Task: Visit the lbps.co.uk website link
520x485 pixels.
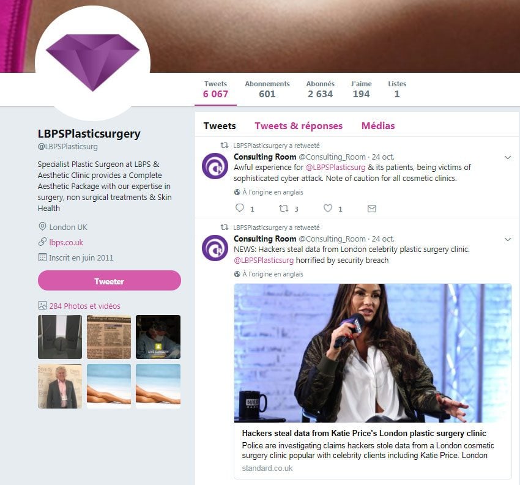Action: 66,242
